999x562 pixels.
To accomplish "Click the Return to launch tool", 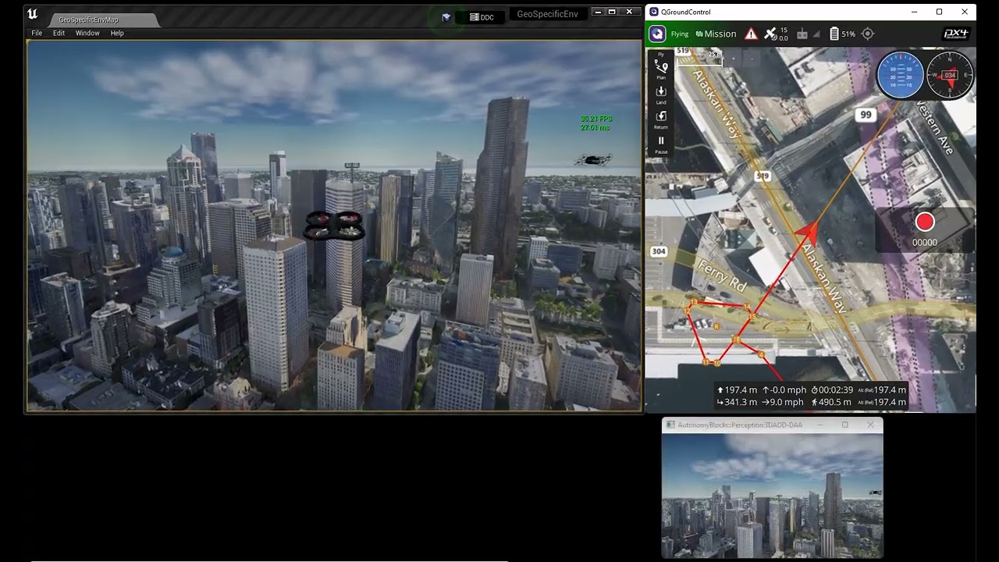I will (x=661, y=119).
